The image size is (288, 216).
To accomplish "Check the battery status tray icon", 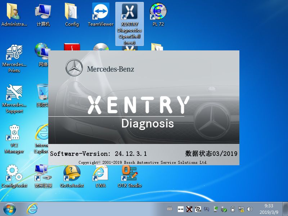I will tap(233, 209).
